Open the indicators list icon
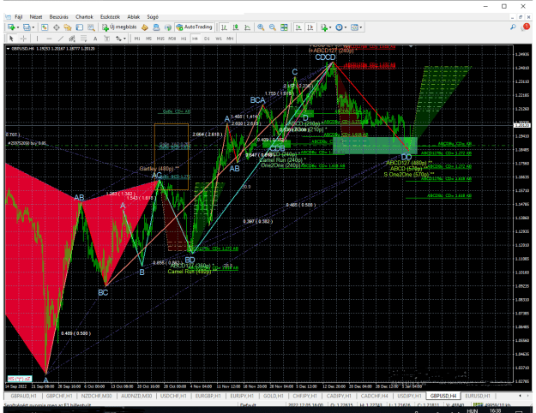Image resolution: width=536 pixels, height=413 pixels. click(x=323, y=27)
